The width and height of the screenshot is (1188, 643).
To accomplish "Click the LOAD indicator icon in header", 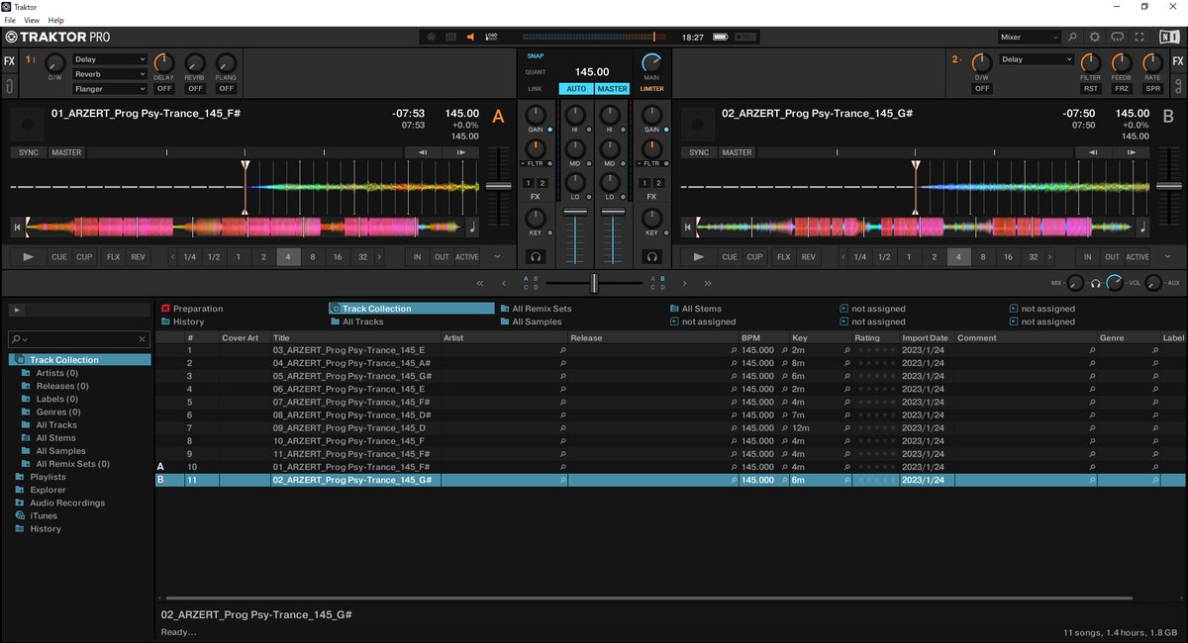I will pyautogui.click(x=491, y=37).
